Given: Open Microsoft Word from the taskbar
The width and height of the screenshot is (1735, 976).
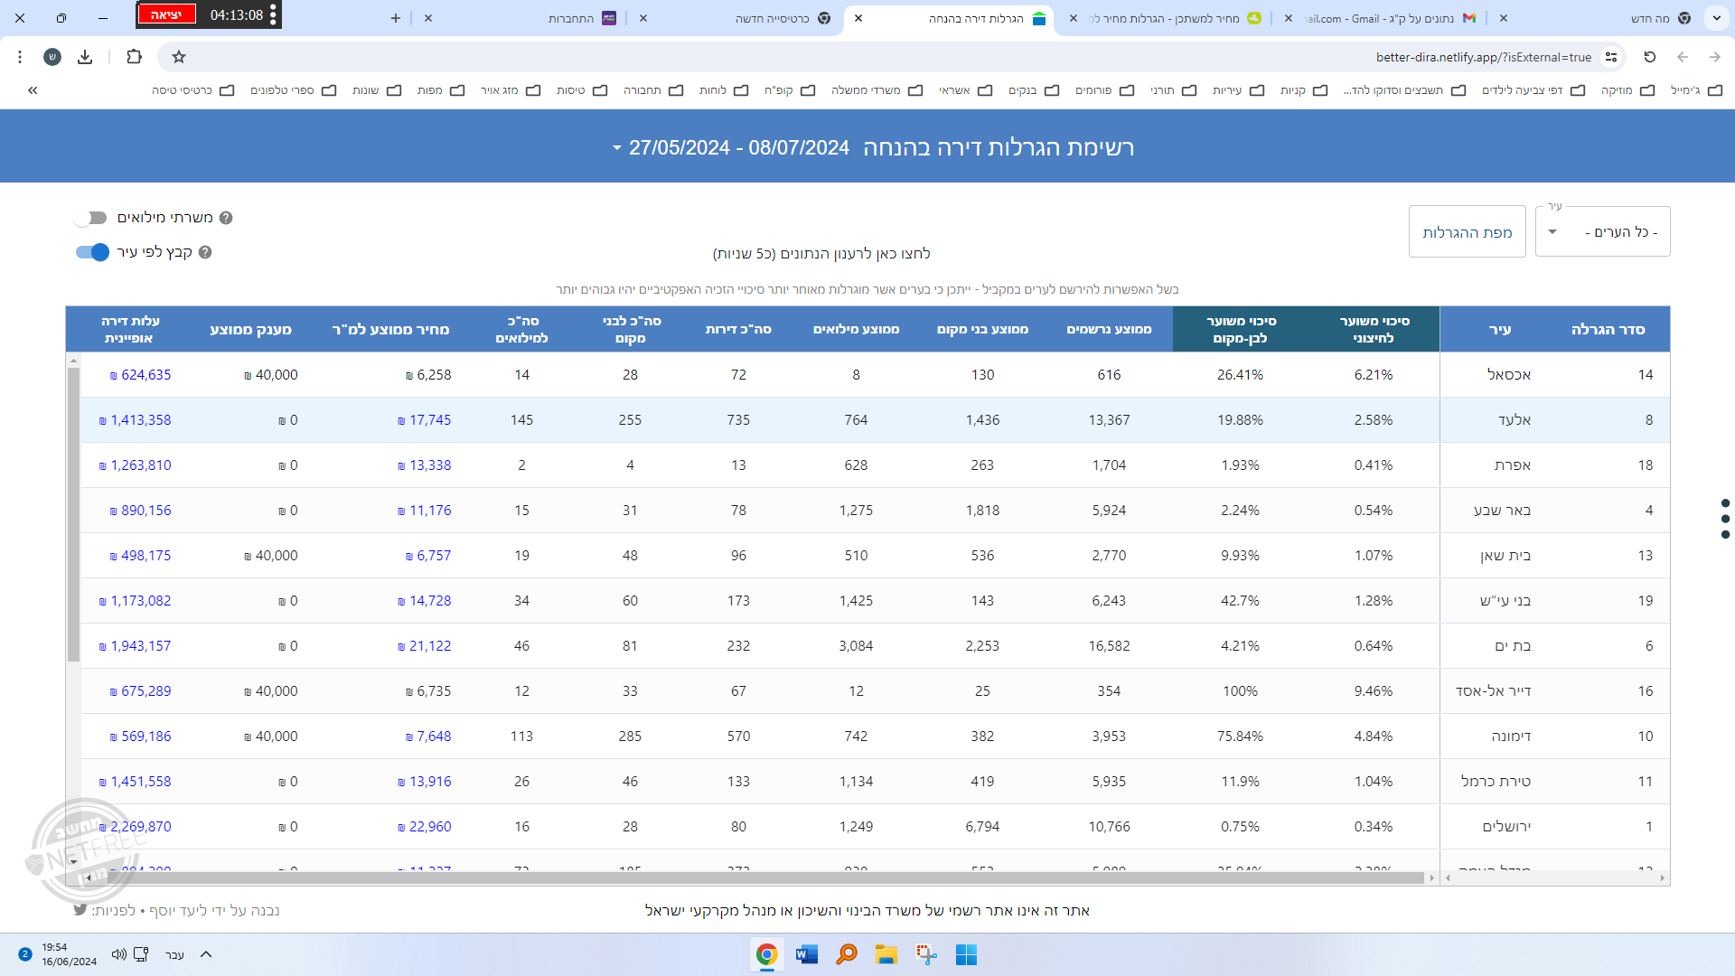Looking at the screenshot, I should (806, 954).
